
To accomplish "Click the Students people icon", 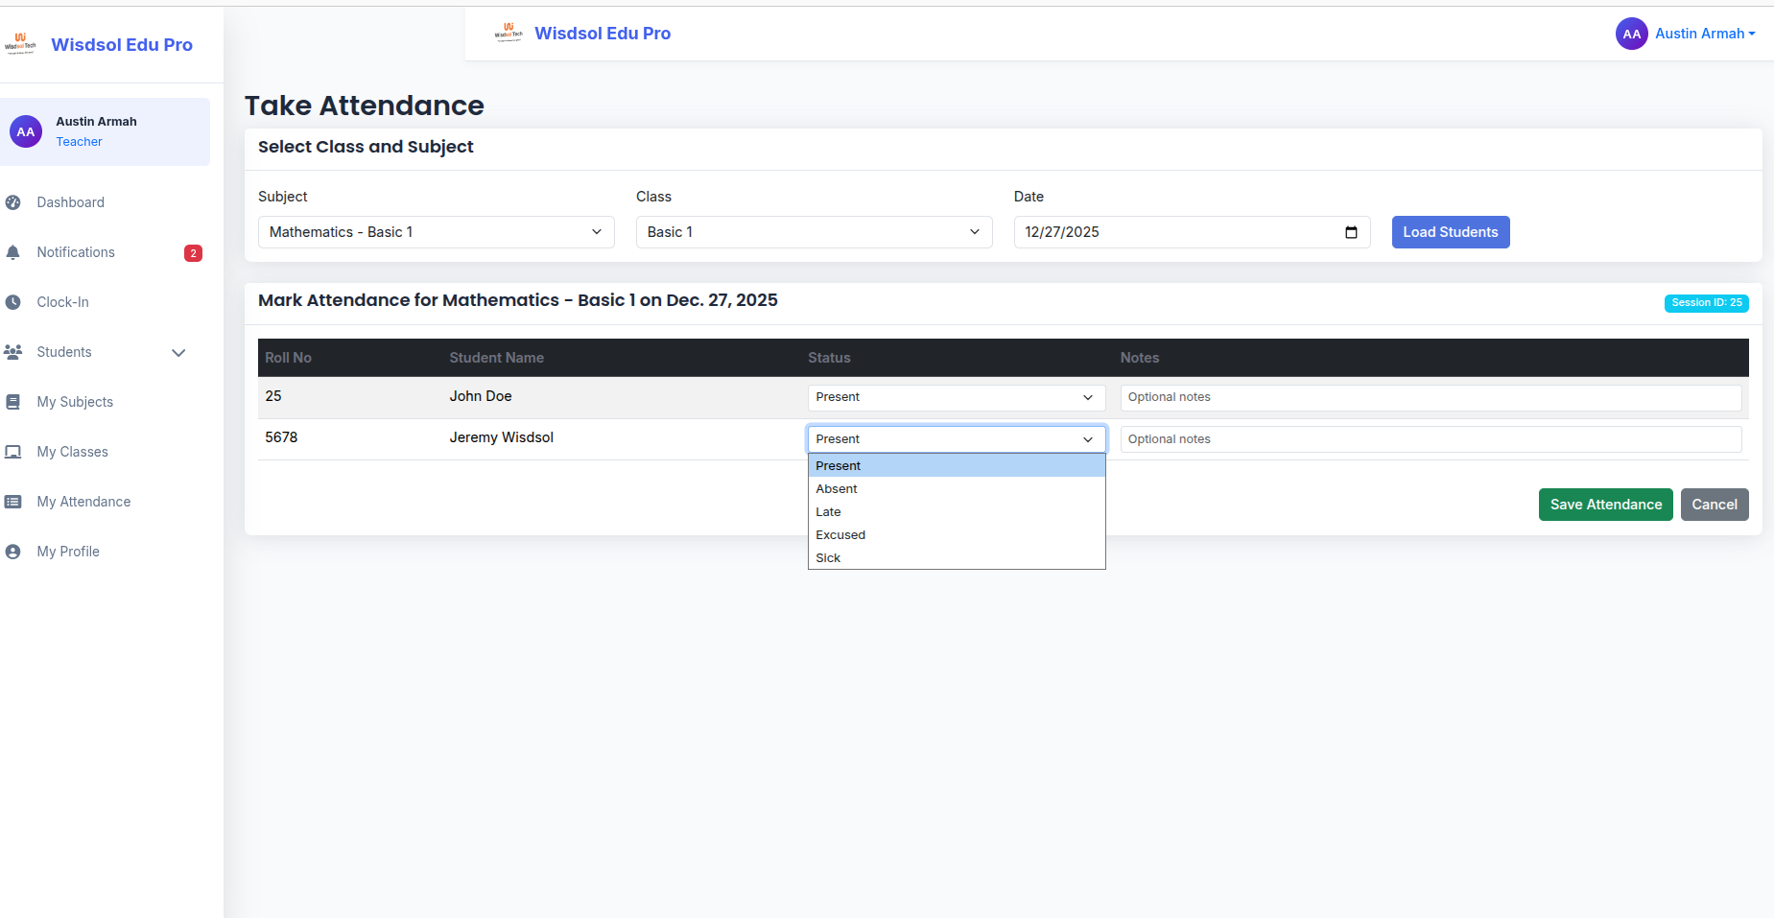I will point(13,352).
